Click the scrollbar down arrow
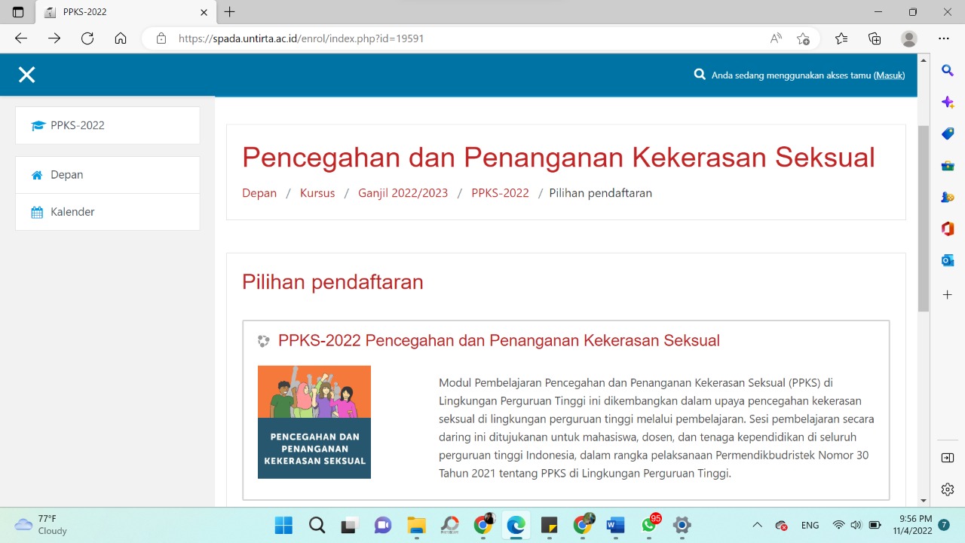The width and height of the screenshot is (965, 543). [x=924, y=501]
